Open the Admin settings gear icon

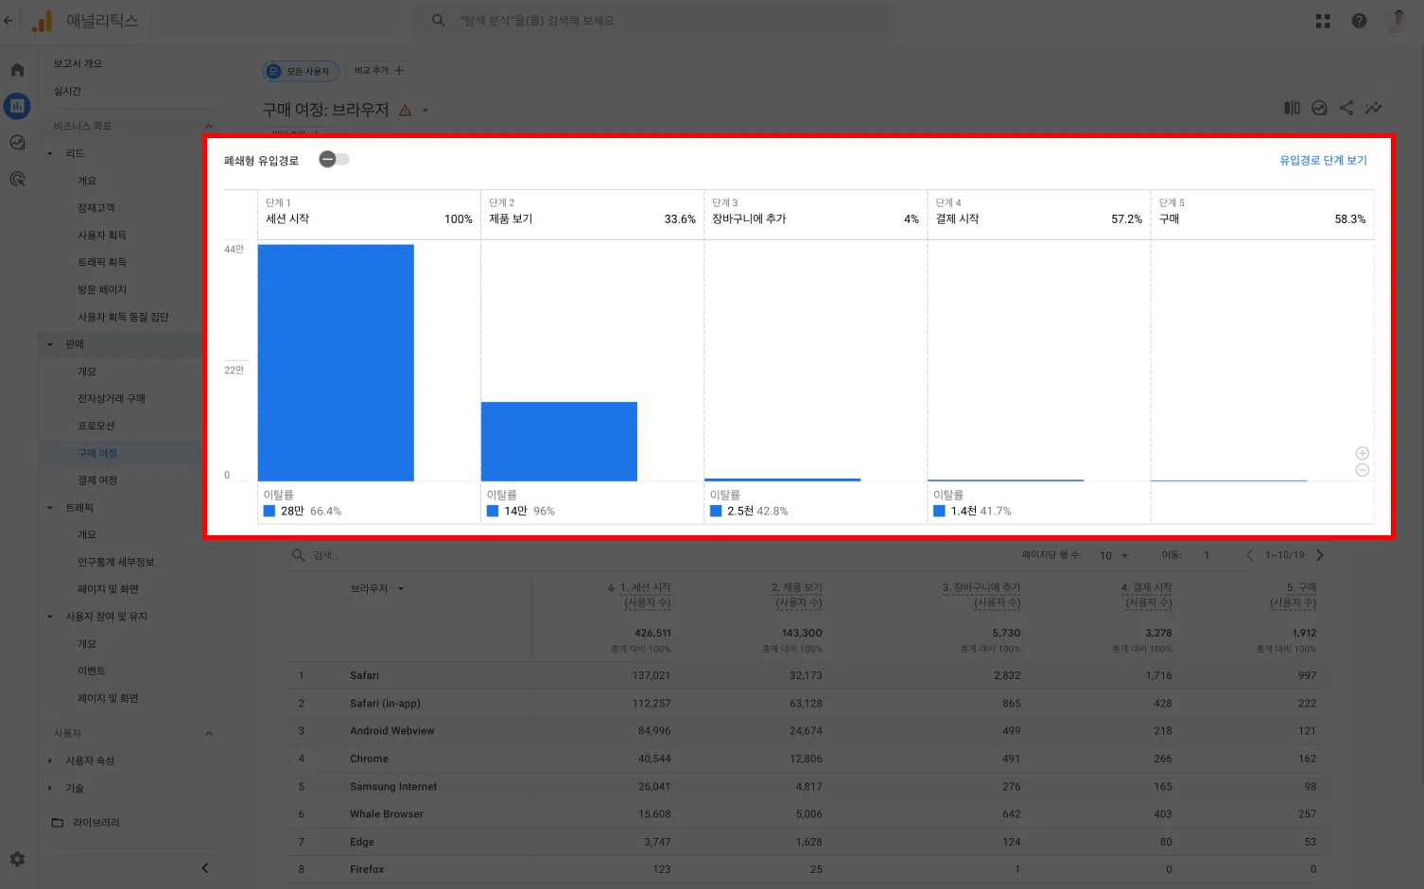coord(17,859)
